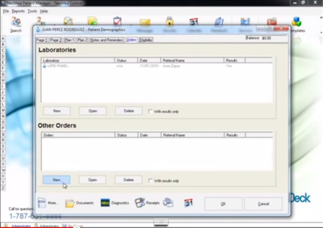323x228 pixels.
Task: Expand the chevron at the bottom center
Action: point(161,222)
